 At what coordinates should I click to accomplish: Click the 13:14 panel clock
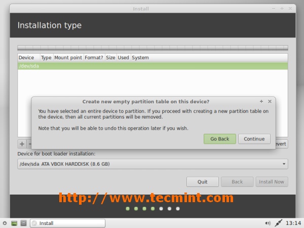pyautogui.click(x=293, y=223)
